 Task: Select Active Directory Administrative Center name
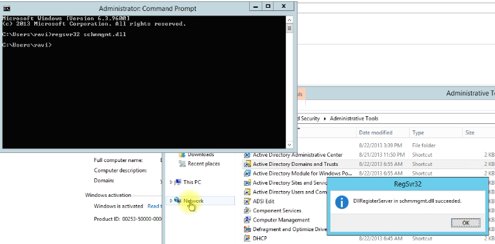tap(298, 155)
